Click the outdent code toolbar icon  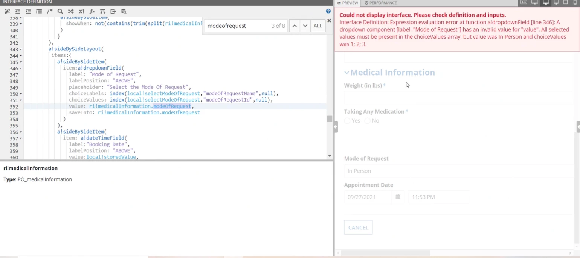click(x=18, y=12)
